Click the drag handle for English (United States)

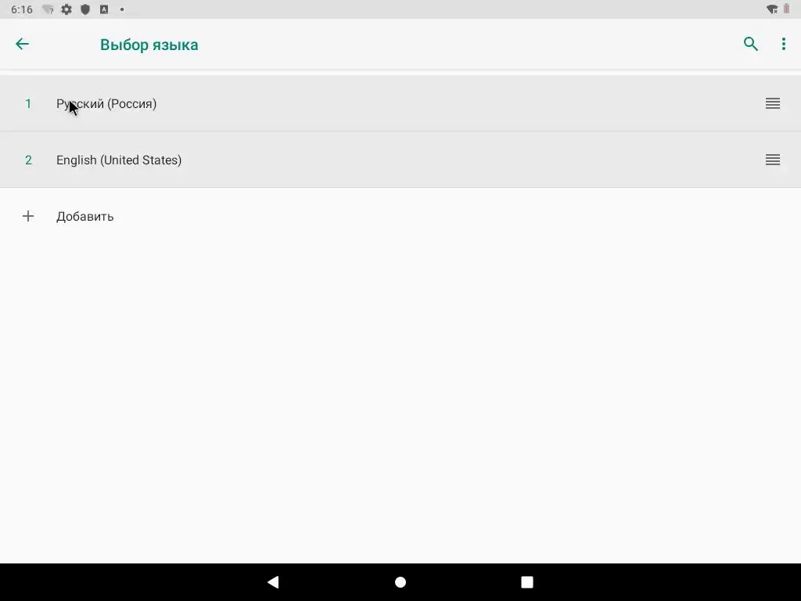772,160
